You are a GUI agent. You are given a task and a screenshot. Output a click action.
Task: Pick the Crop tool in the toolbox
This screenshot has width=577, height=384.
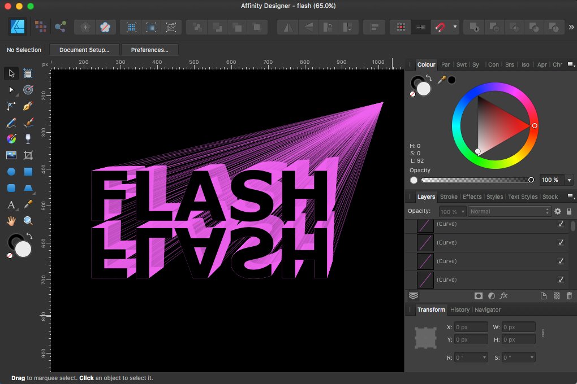(28, 155)
